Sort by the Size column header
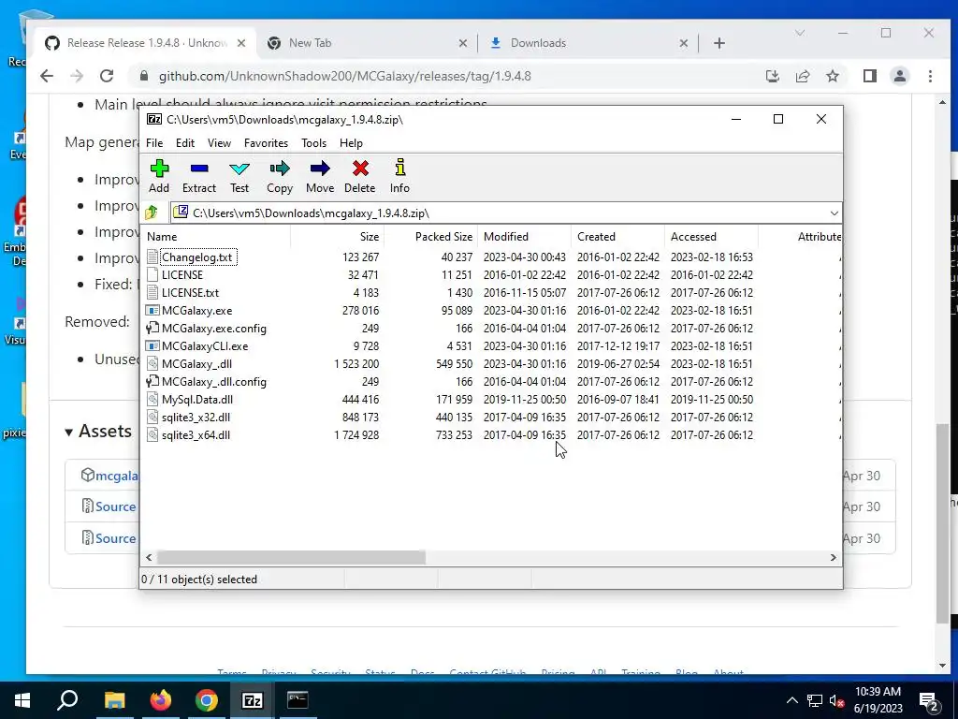Viewport: 958px width, 719px height. click(337, 237)
